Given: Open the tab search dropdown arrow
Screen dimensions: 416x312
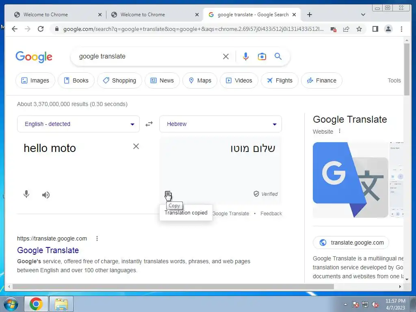Looking at the screenshot, I should point(363,15).
